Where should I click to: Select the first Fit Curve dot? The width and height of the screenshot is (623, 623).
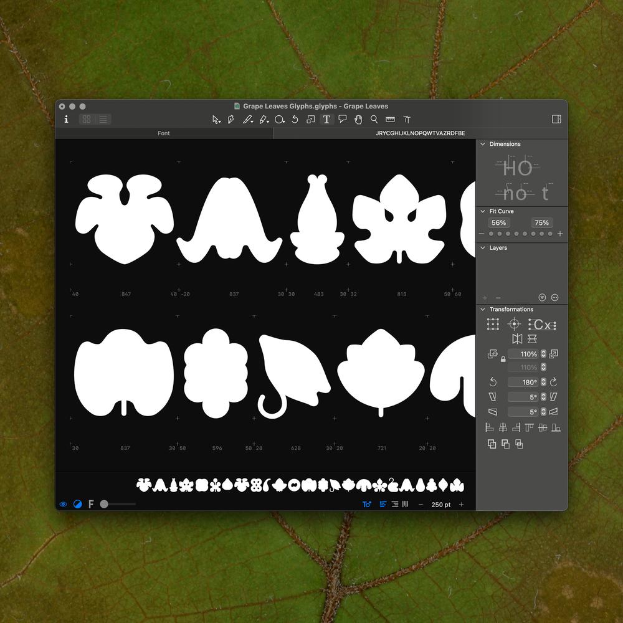pos(491,234)
